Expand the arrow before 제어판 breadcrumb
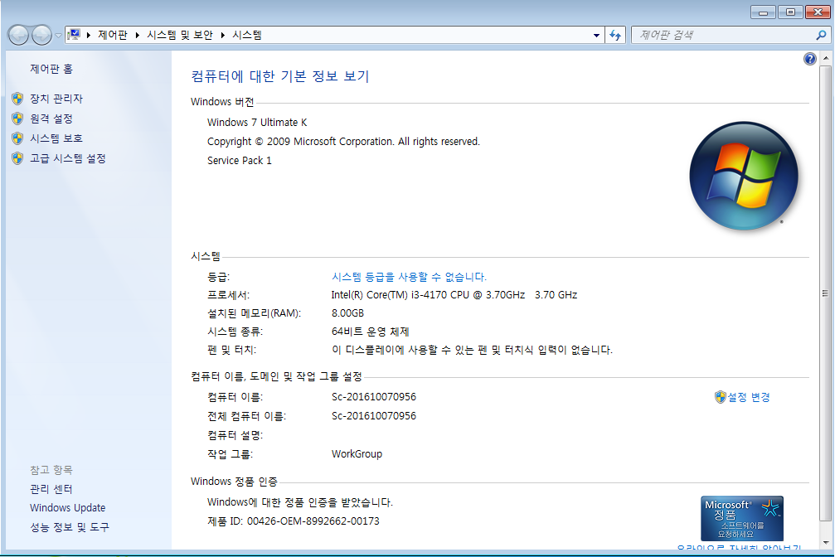Viewport: 835px width, 557px height. tap(89, 35)
